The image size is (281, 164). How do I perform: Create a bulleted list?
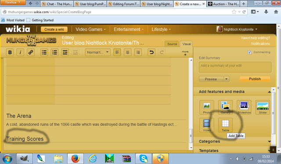coord(44,52)
